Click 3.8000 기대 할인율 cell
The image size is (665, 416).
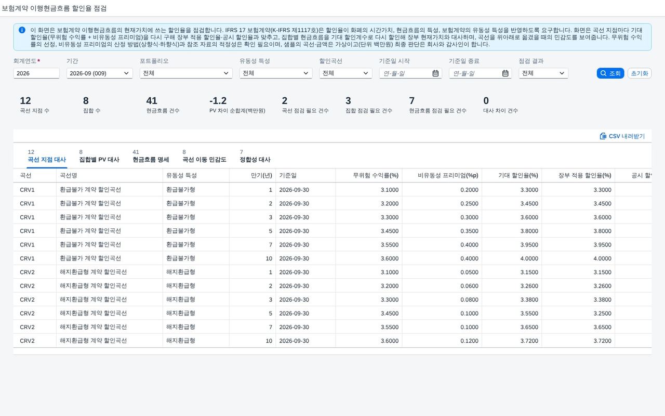point(512,231)
